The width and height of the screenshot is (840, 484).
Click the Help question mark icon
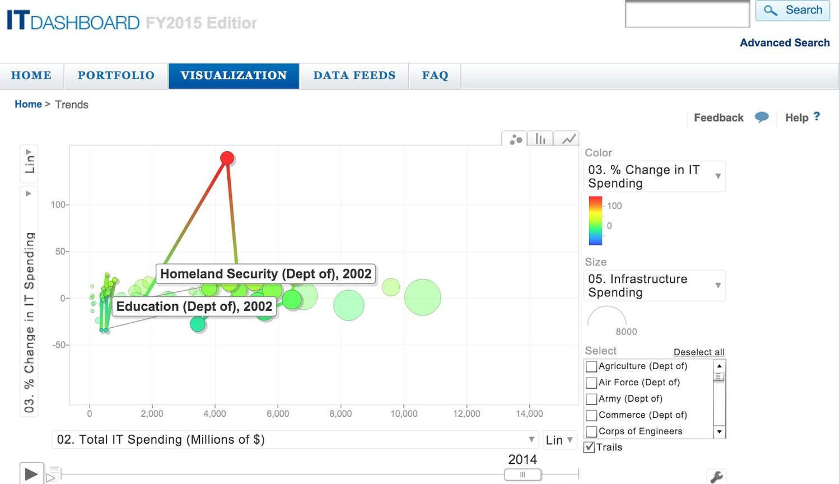(816, 117)
